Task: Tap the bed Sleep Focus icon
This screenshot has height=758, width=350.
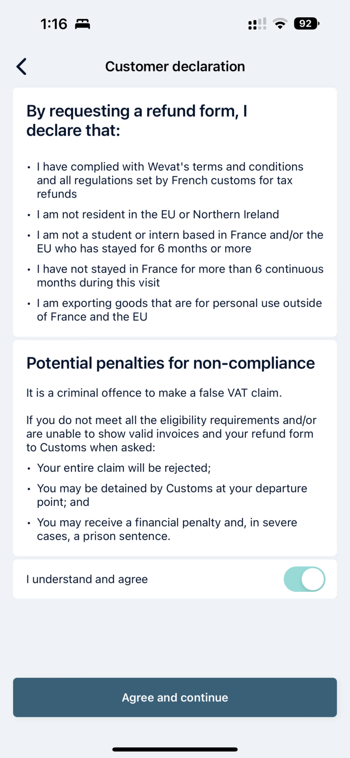Action: [x=82, y=24]
